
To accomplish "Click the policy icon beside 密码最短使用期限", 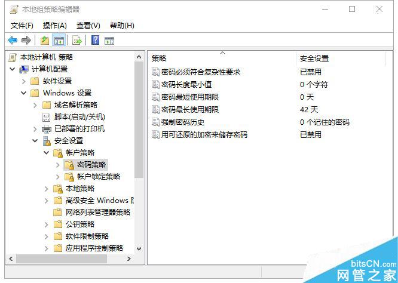I will point(155,97).
